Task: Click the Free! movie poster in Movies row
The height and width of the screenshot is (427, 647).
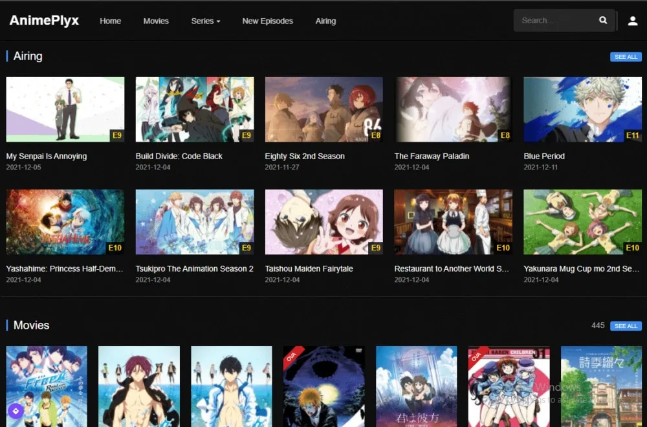Action: pos(45,386)
